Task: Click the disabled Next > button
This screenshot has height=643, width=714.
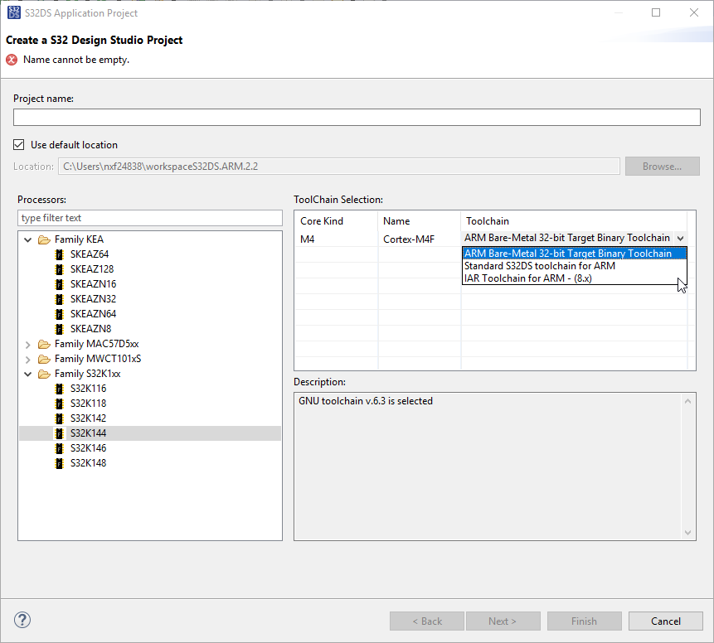Action: click(x=503, y=621)
